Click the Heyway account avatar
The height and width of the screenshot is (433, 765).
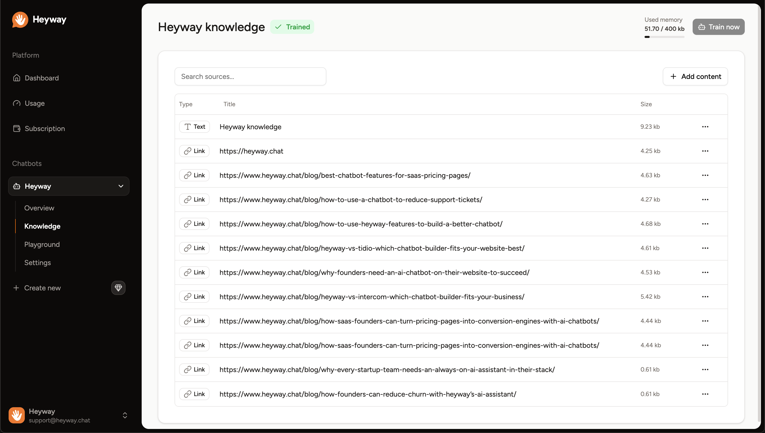tap(17, 415)
